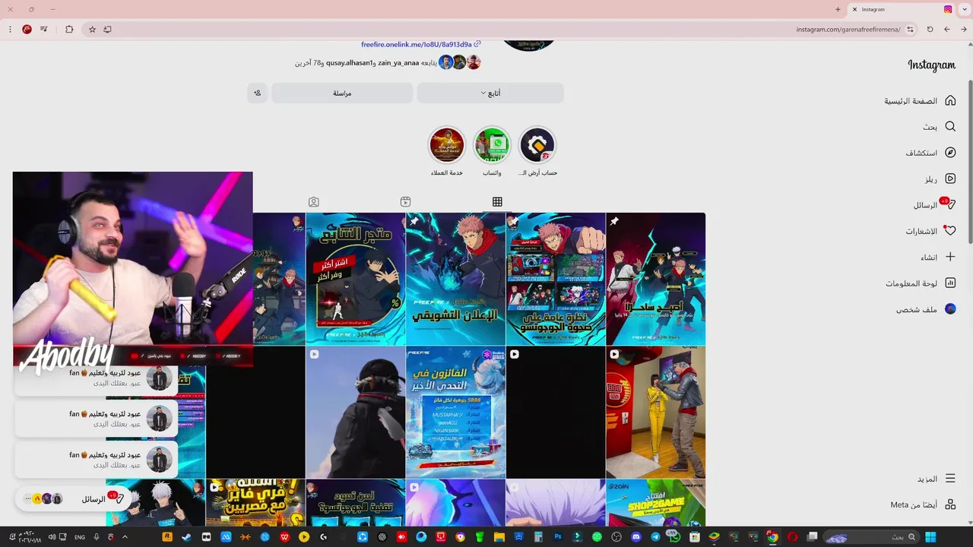Open the browser Extensions puzzle icon
Screen dimensions: 973x547
69,30
